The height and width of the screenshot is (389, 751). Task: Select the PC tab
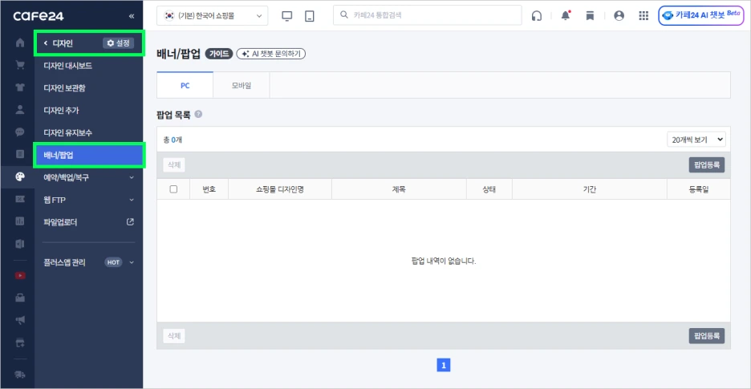pyautogui.click(x=185, y=85)
